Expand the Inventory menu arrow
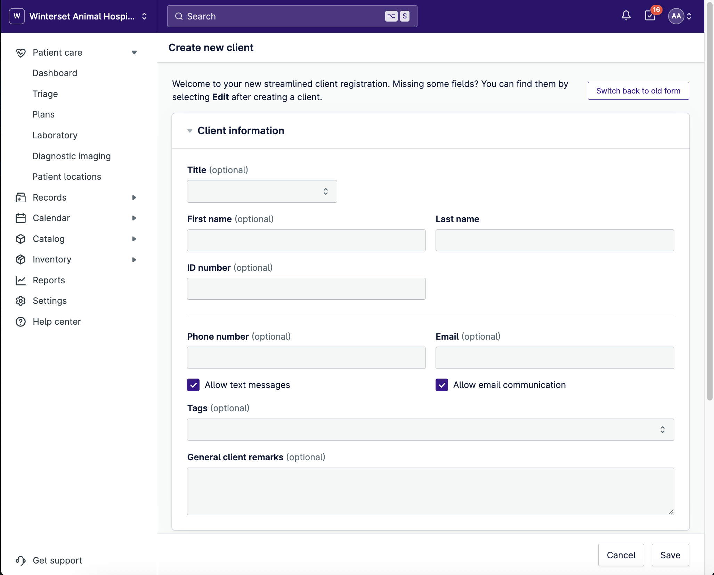714x575 pixels. (134, 260)
